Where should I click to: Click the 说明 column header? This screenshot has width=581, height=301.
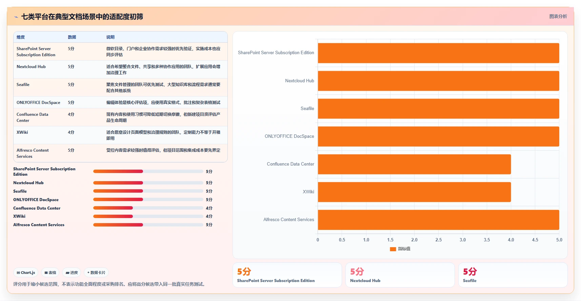[x=111, y=37]
